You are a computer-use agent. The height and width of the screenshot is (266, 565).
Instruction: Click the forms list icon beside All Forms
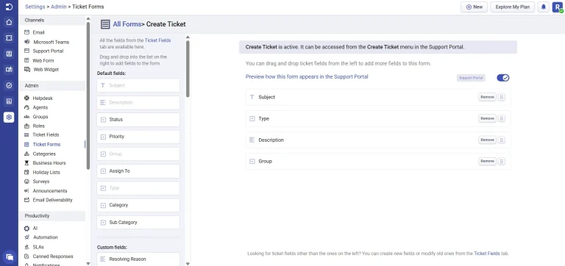[105, 24]
